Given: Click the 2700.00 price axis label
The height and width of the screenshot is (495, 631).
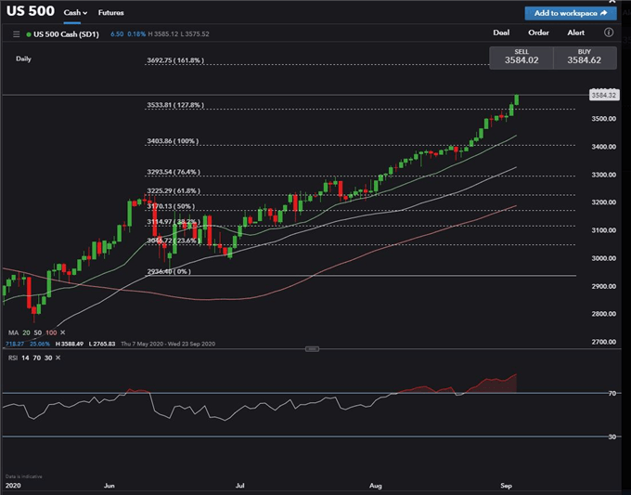Looking at the screenshot, I should (604, 342).
